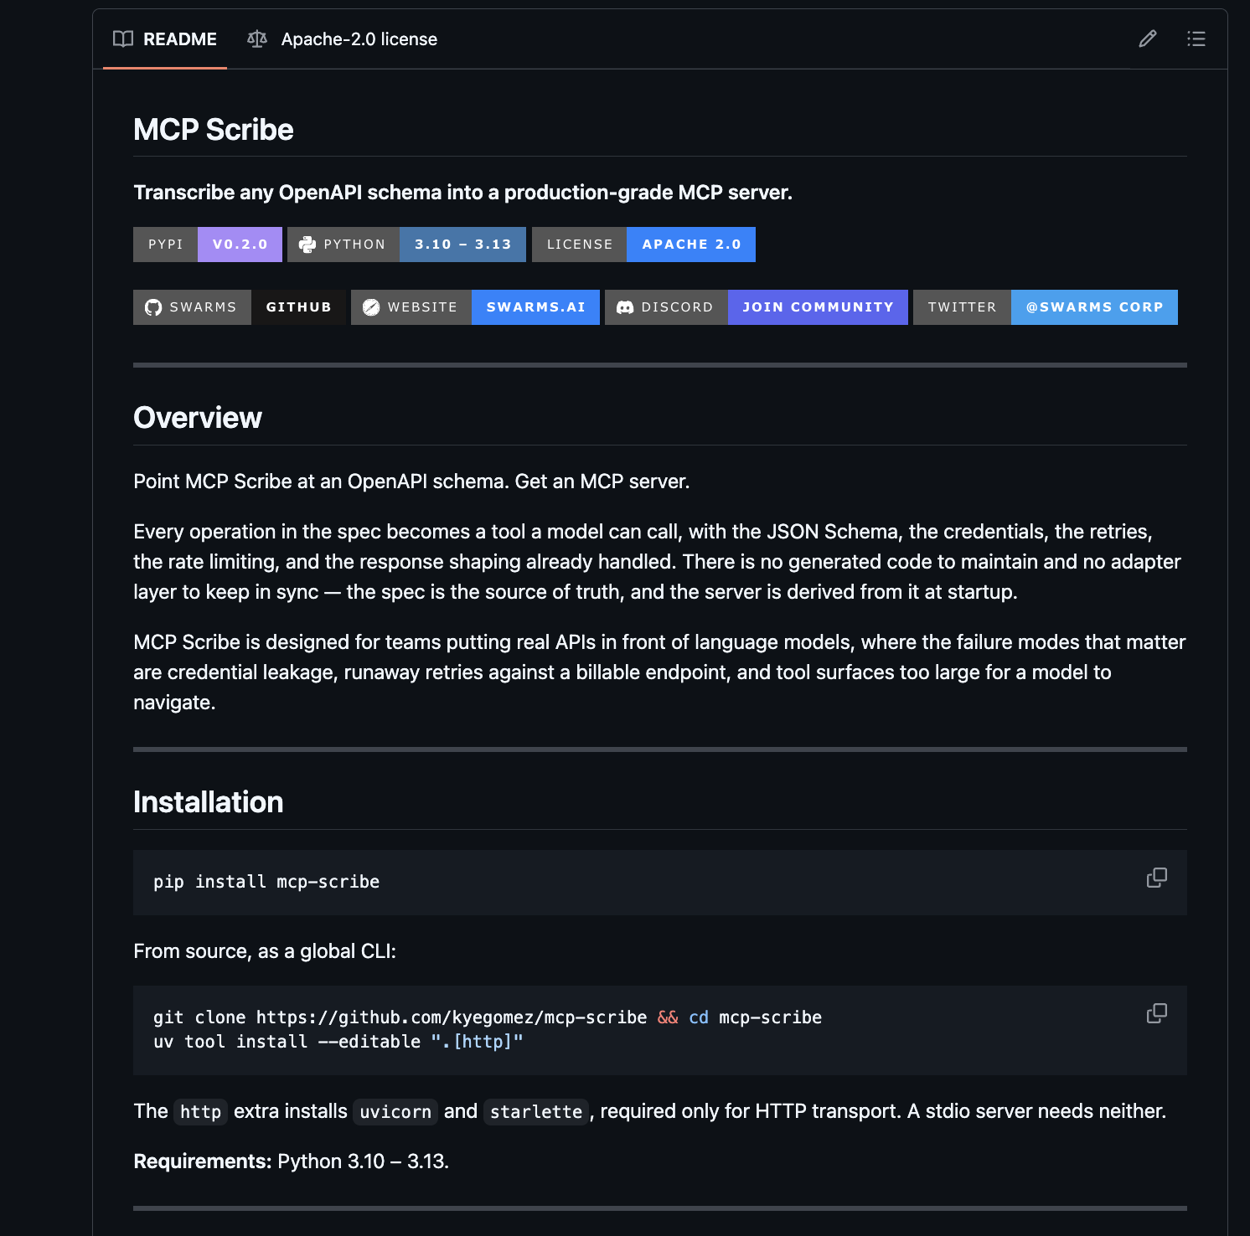Click the Installation heading
The width and height of the screenshot is (1250, 1236).
point(209,802)
